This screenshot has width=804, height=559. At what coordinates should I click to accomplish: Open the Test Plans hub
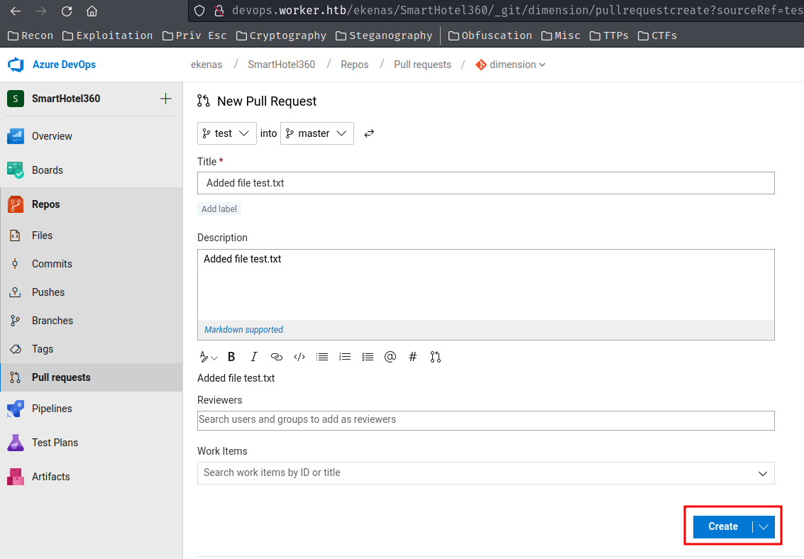92,443
